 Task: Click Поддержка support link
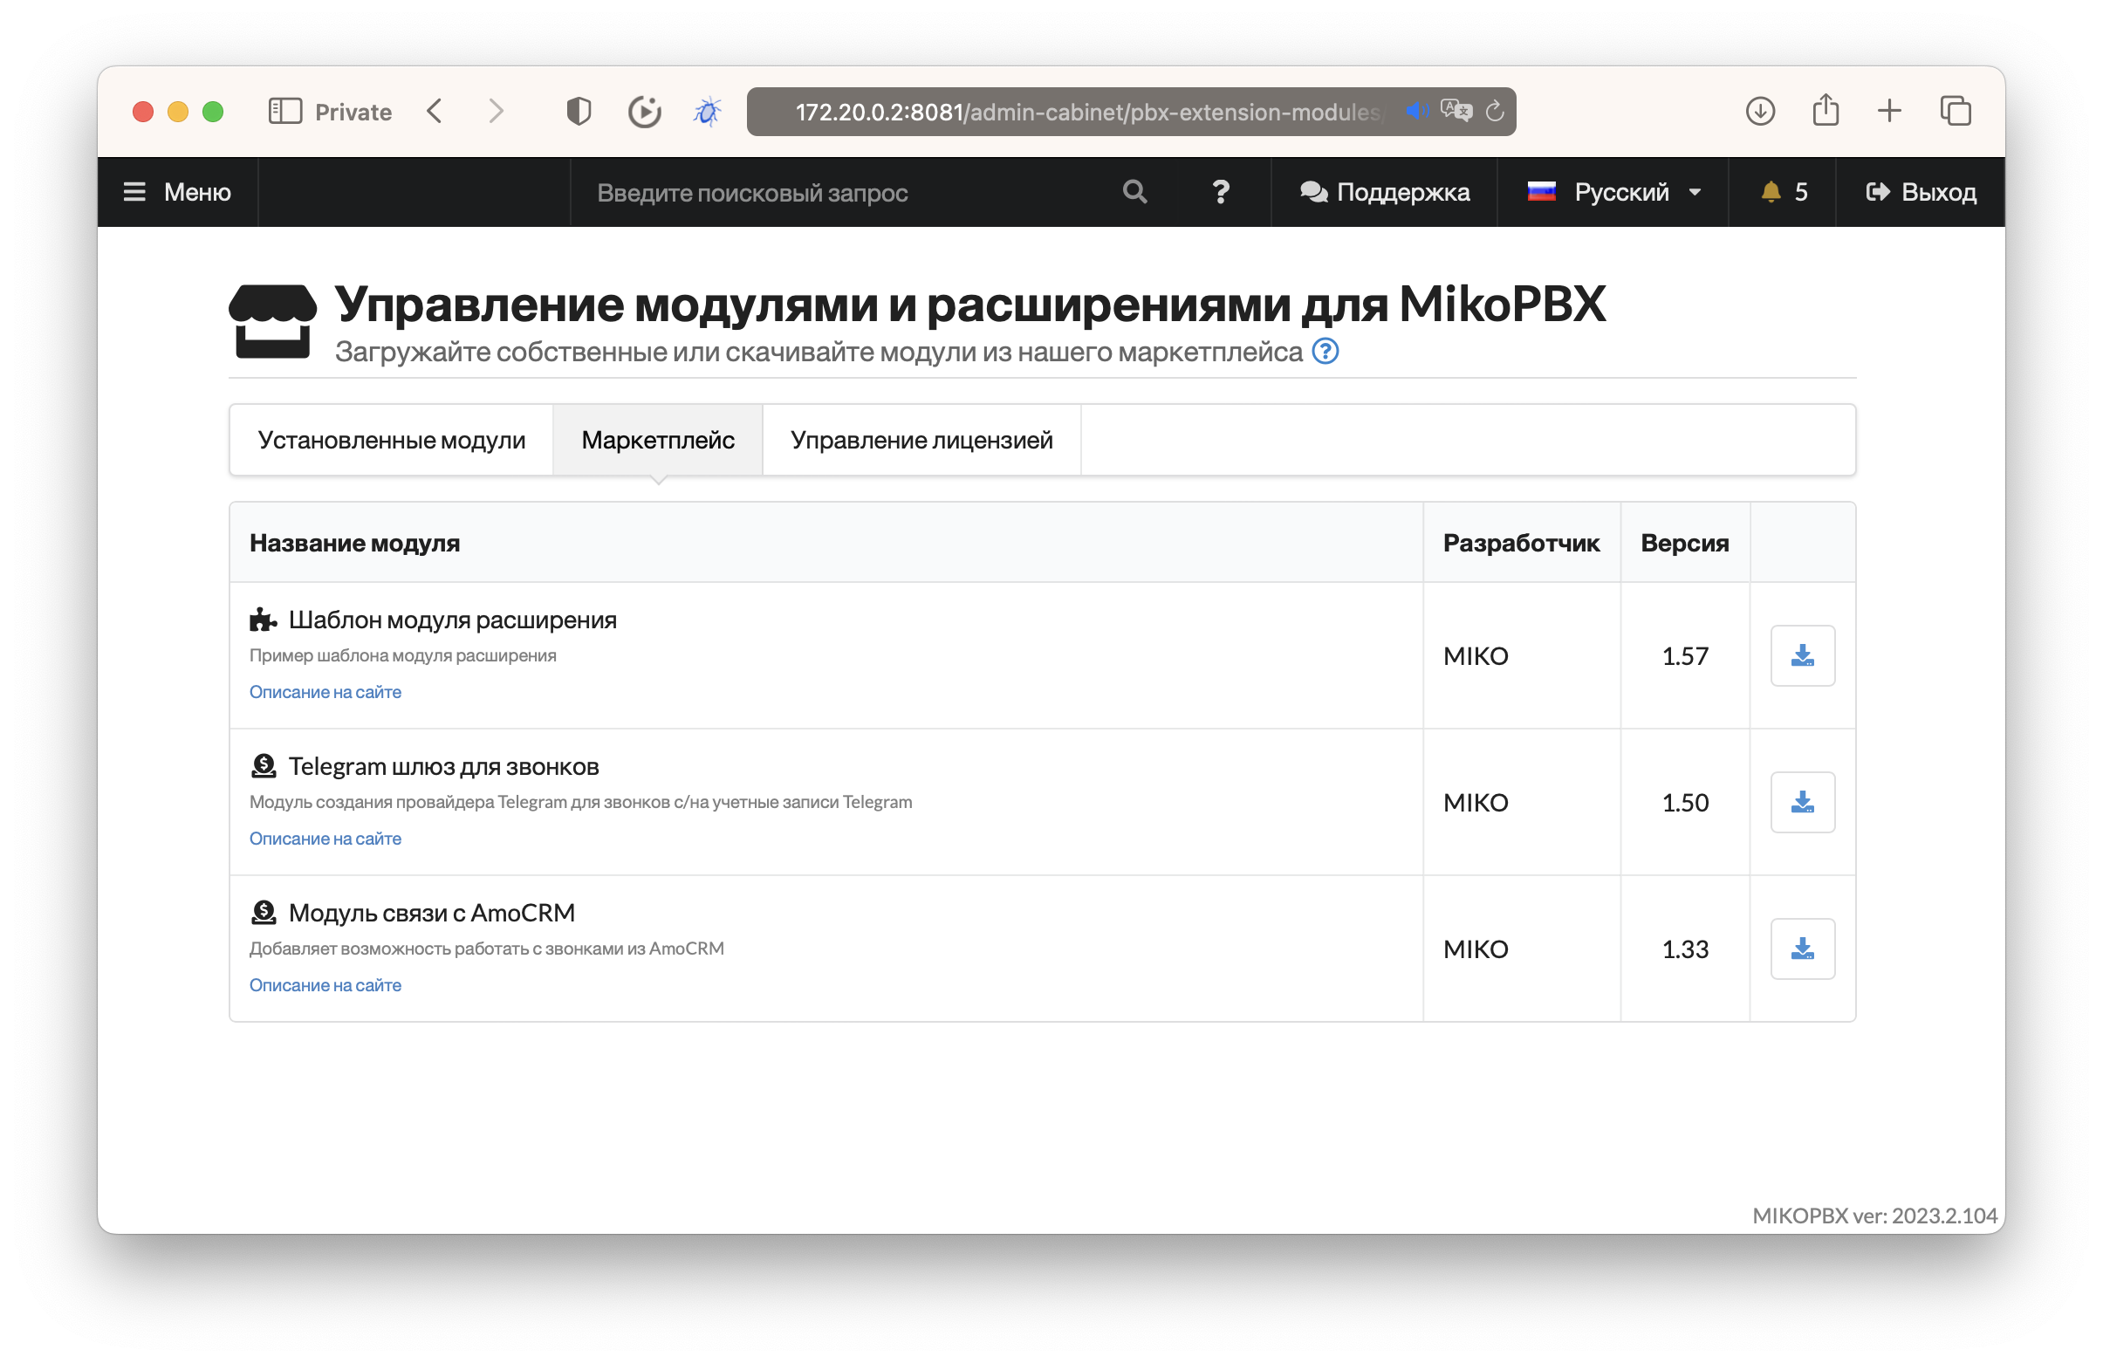[x=1385, y=192]
